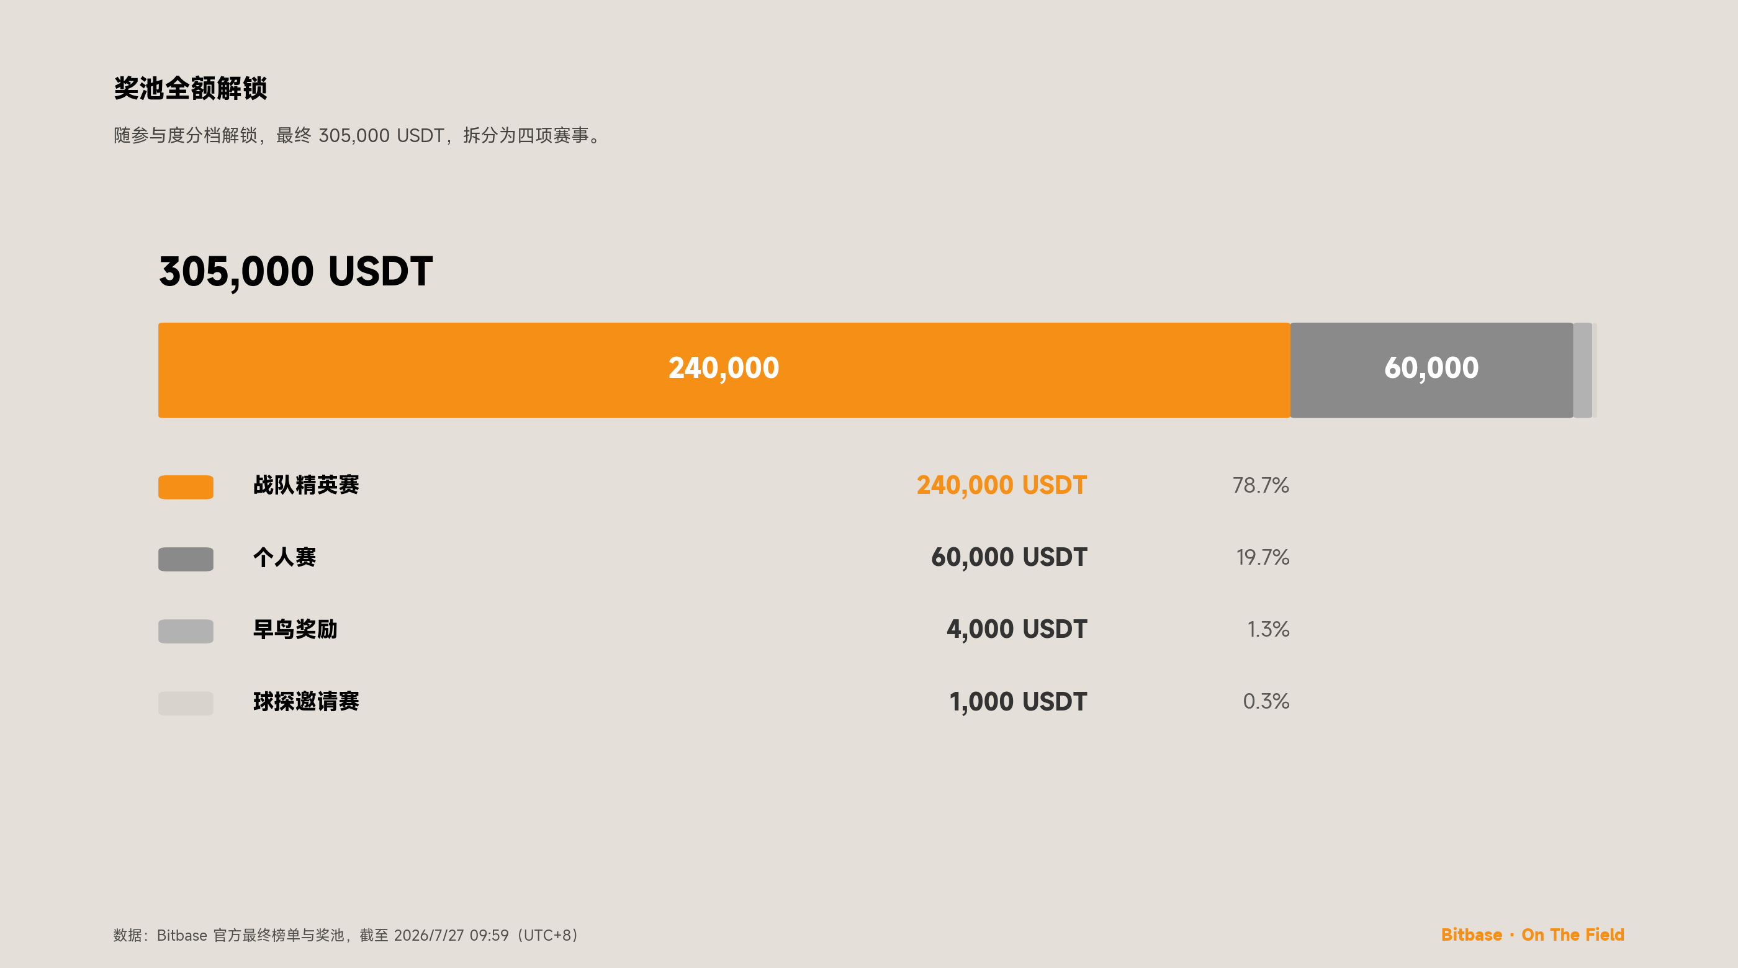The width and height of the screenshot is (1738, 968).
Task: Click the 240,000 USDT orange amount
Action: (x=1001, y=485)
